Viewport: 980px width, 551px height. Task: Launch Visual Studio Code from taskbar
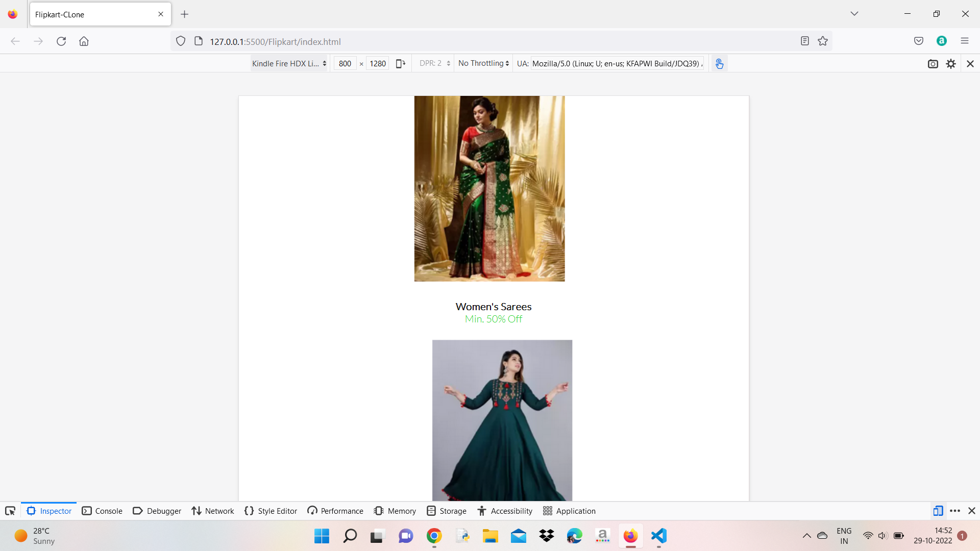click(x=658, y=536)
